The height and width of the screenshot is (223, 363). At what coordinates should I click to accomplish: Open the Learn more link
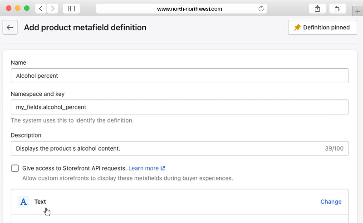click(x=147, y=168)
